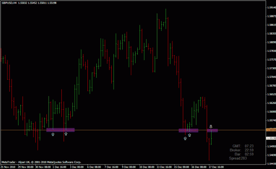Click the '1 Dec 16:00' date label
The height and width of the screenshot is (169, 276).
[x=60, y=167]
